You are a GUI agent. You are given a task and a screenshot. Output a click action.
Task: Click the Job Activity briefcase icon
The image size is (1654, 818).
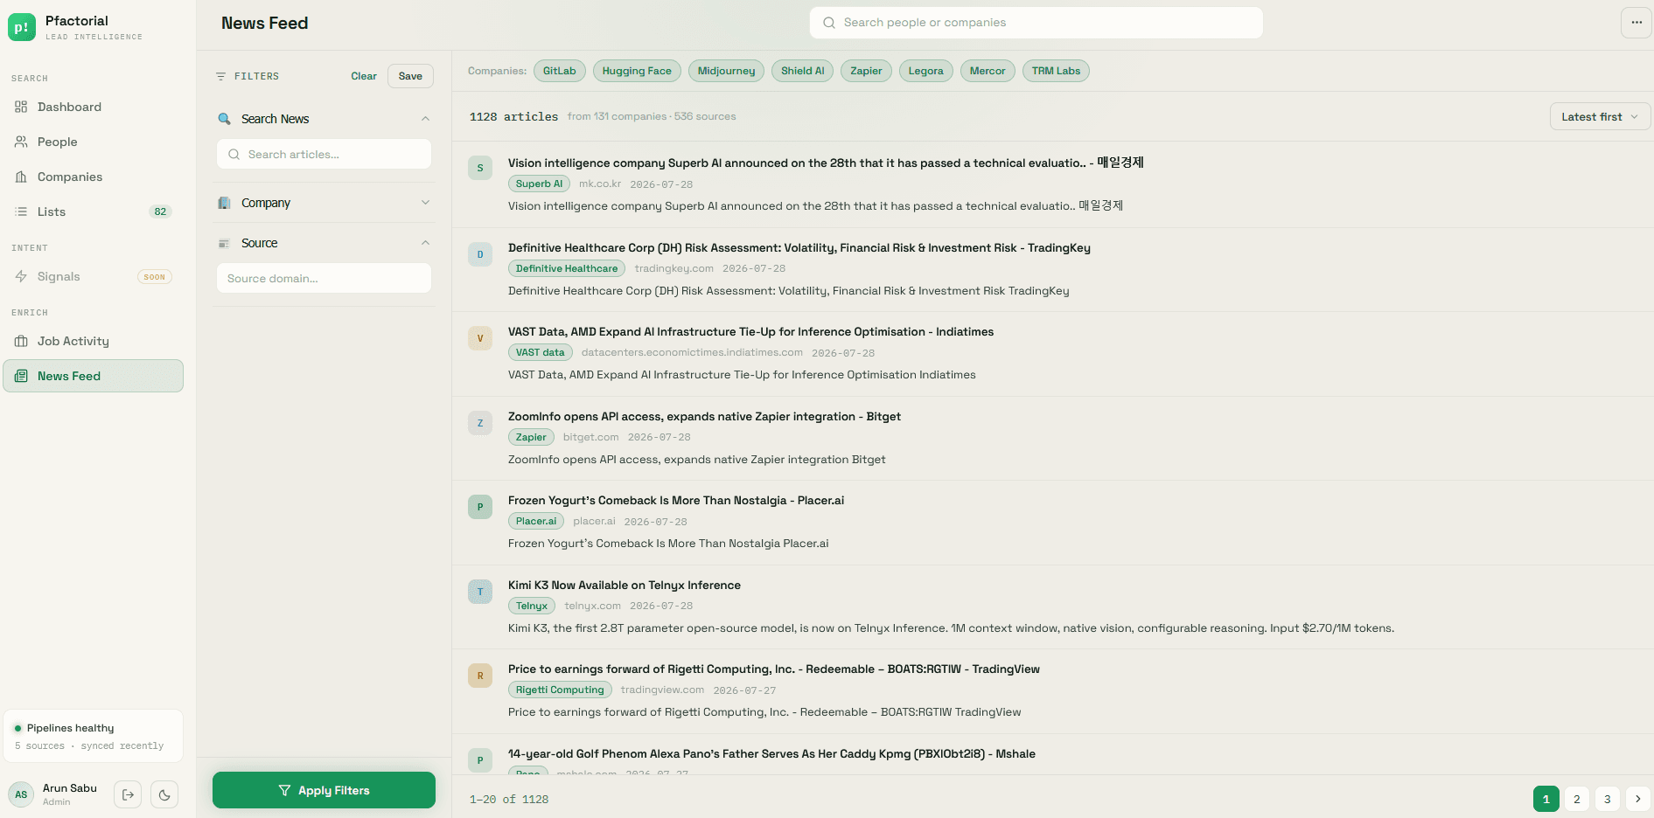pos(21,341)
